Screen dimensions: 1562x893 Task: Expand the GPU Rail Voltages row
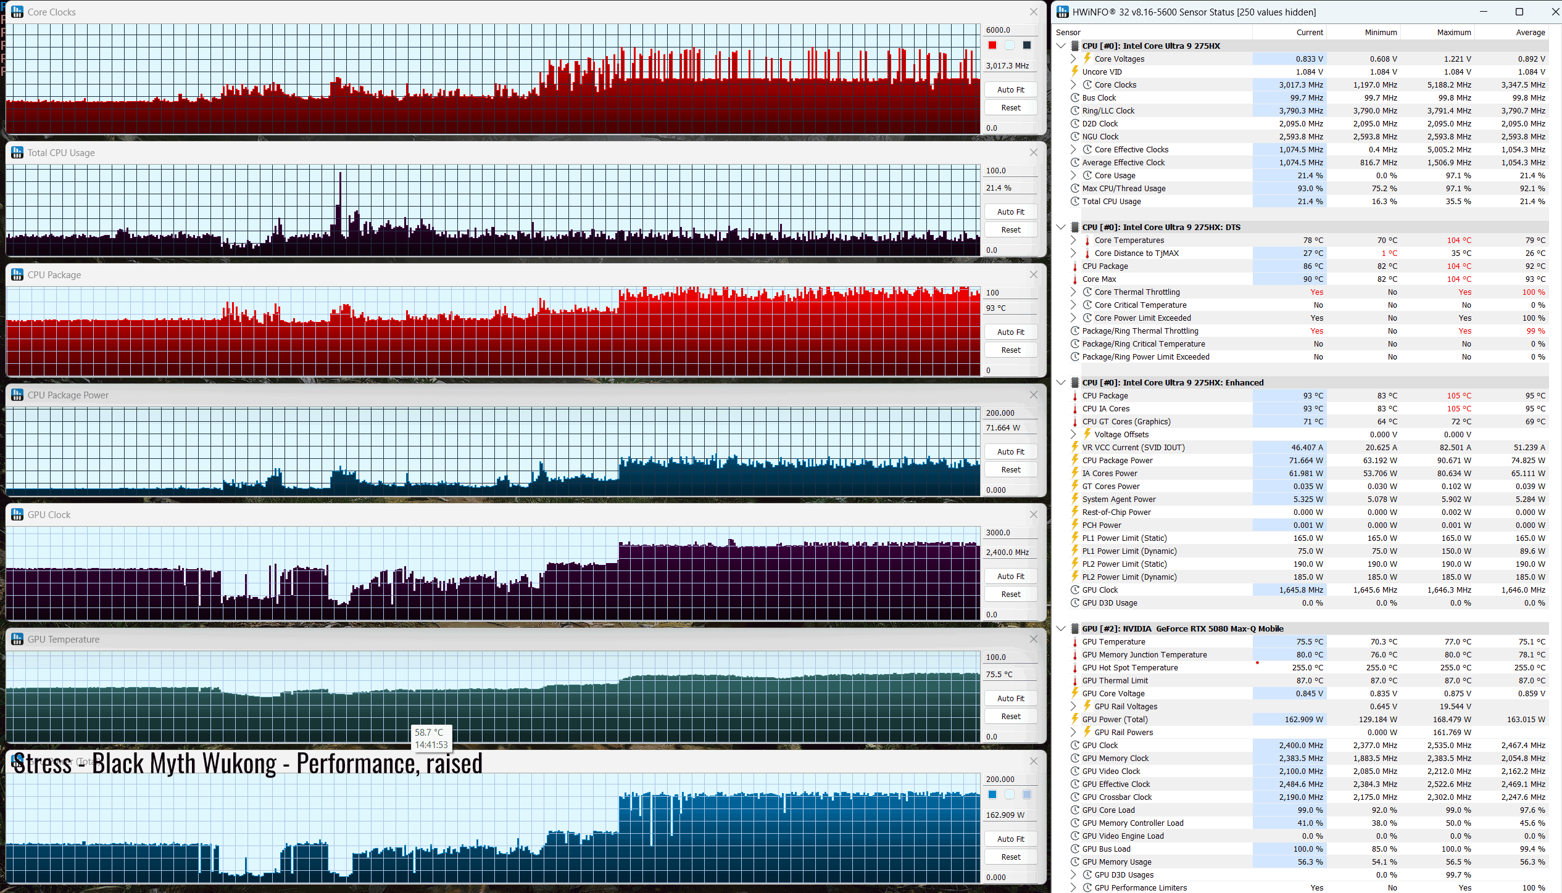pyautogui.click(x=1073, y=706)
